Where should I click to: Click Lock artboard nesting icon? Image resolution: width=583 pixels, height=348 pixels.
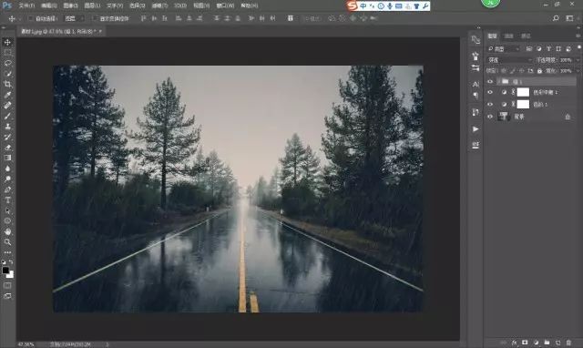point(530,71)
